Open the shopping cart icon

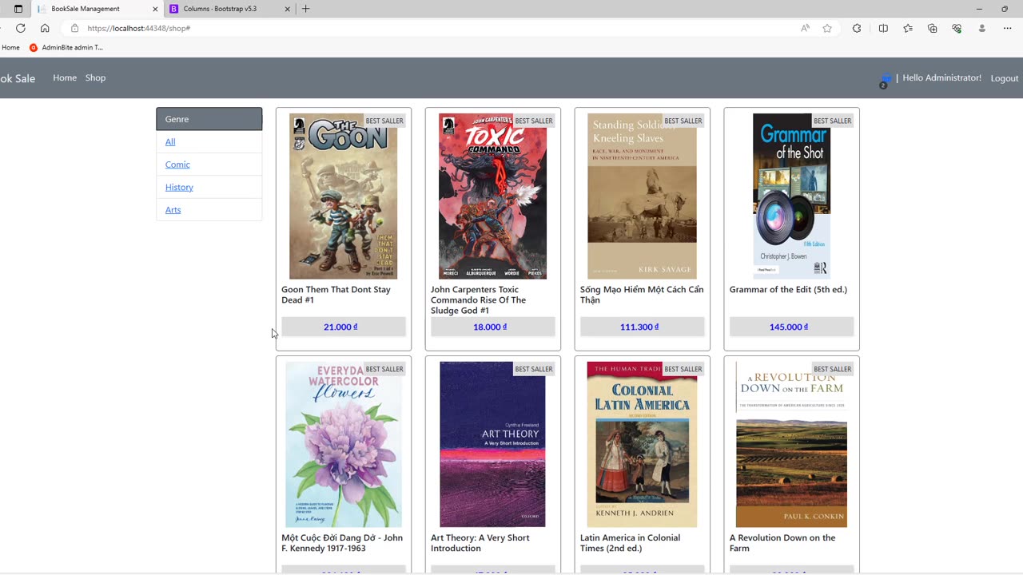885,79
